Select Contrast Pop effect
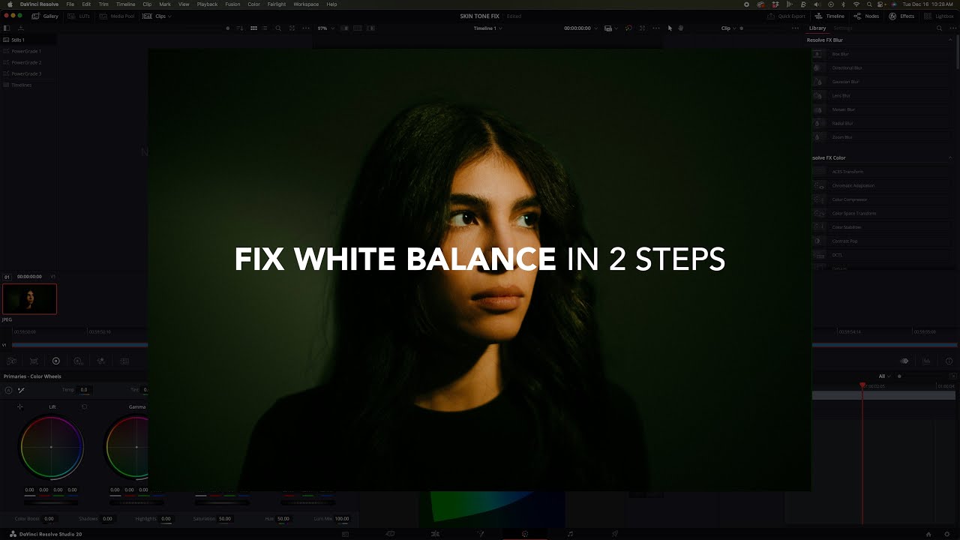Screen dimensions: 960x540 point(881,241)
